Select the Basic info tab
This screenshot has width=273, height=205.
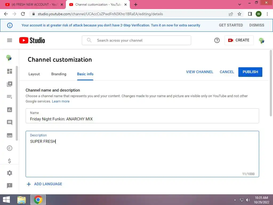coord(85,74)
